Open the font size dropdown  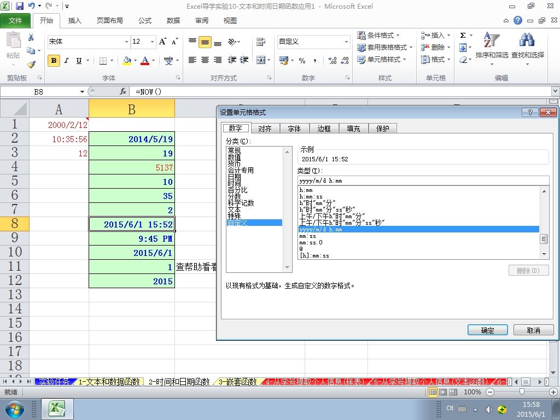[153, 42]
